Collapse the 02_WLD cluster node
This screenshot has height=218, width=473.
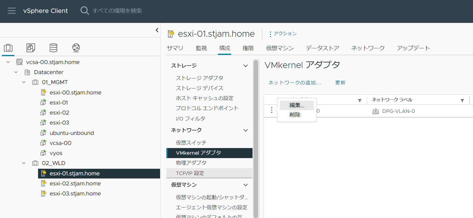point(24,163)
